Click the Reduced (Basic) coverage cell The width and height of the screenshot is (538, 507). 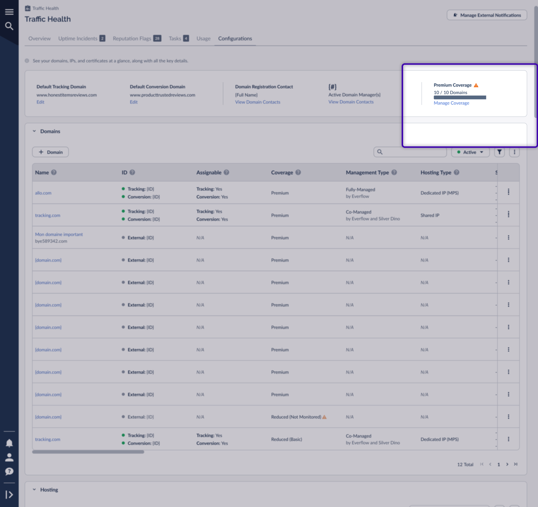pyautogui.click(x=286, y=439)
